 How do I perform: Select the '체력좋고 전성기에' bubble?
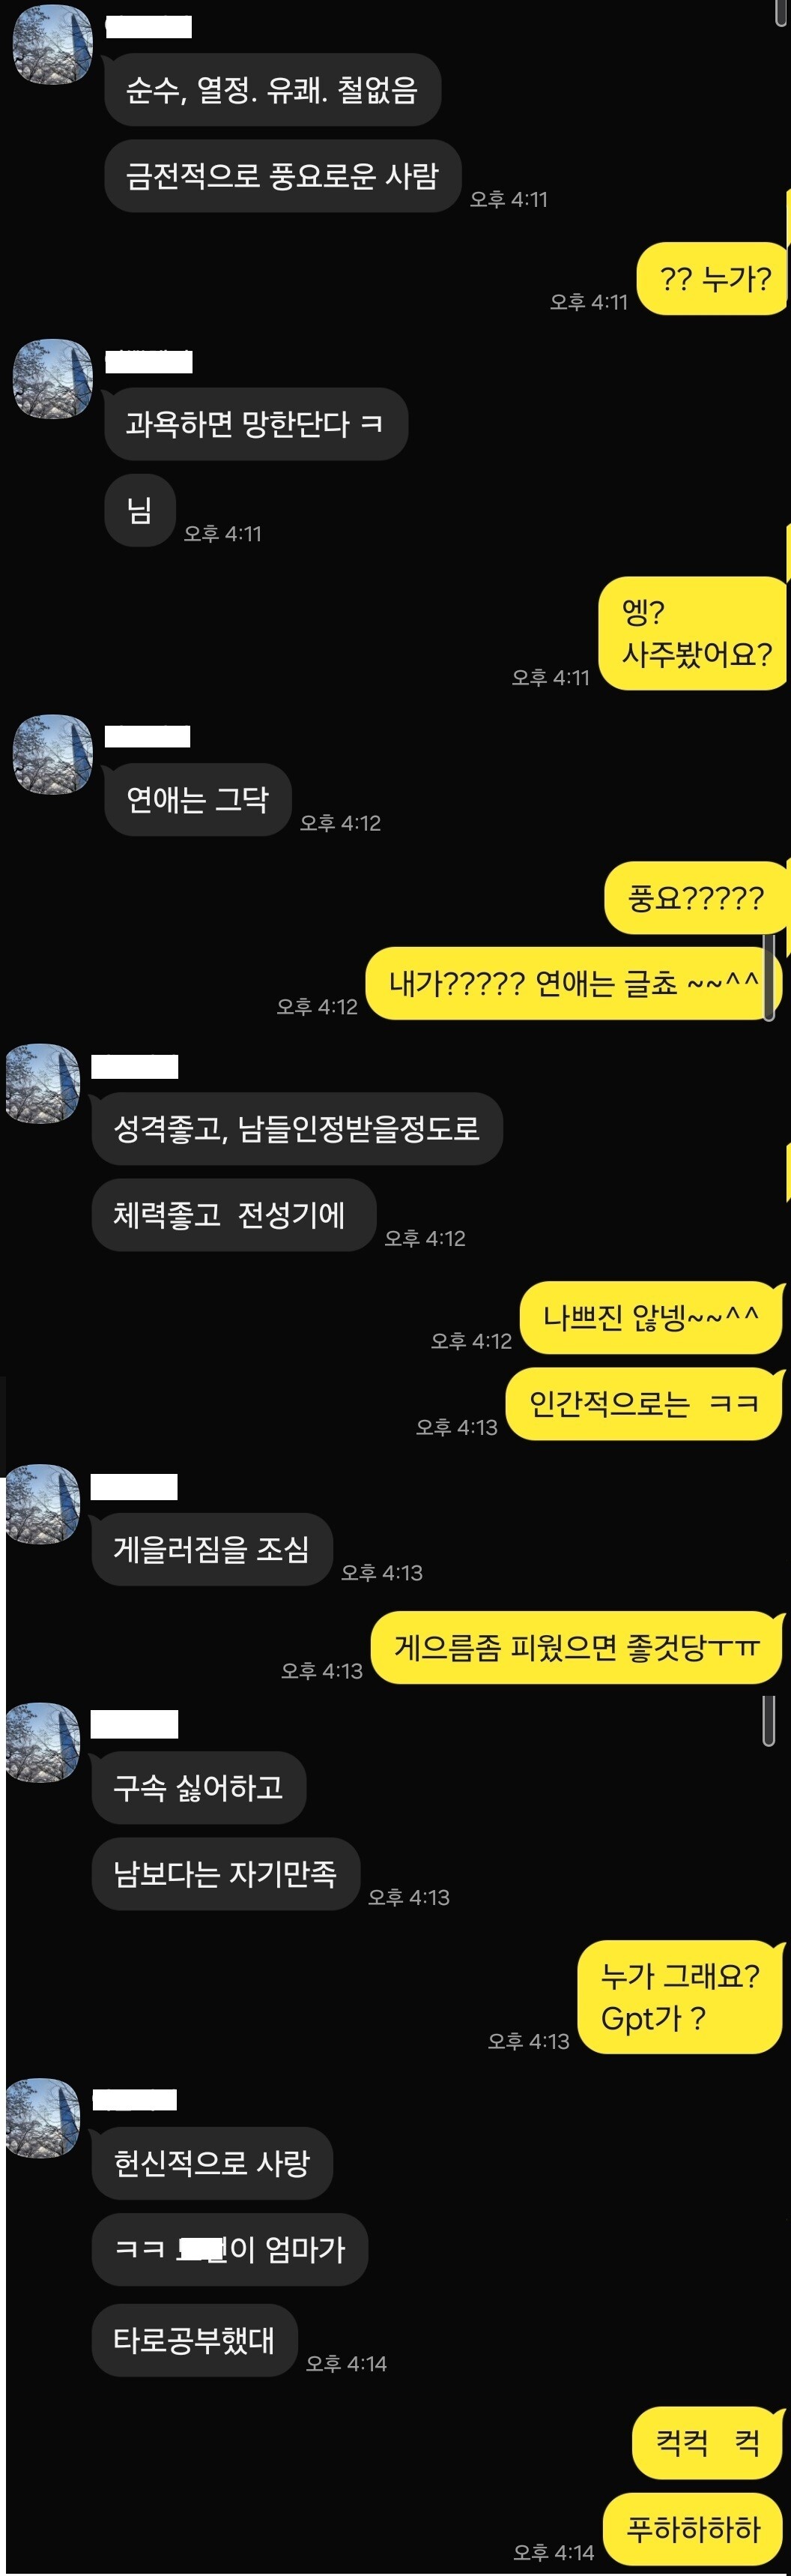click(x=234, y=1214)
